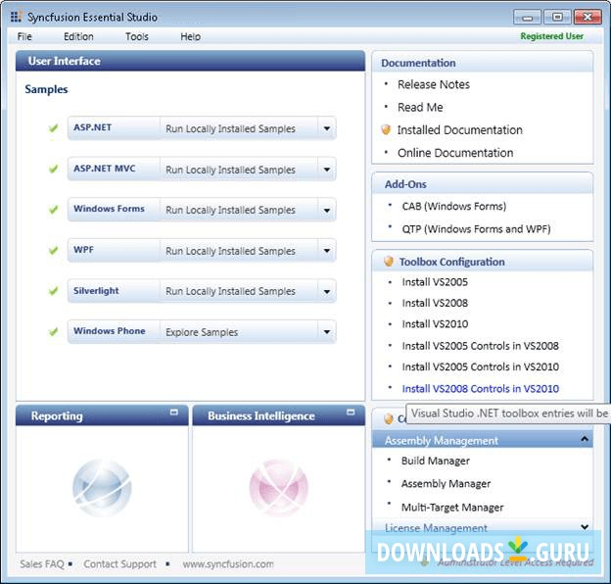Open the Edition menu
611x584 pixels.
tap(78, 36)
